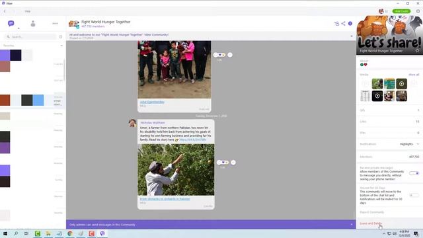This screenshot has height=238, width=423.
Task: Click Leave and Delete
Action: click(371, 223)
